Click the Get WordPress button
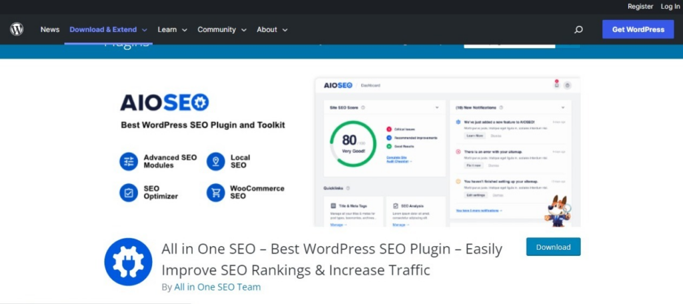Viewport: 683px width, 304px height. tap(638, 29)
